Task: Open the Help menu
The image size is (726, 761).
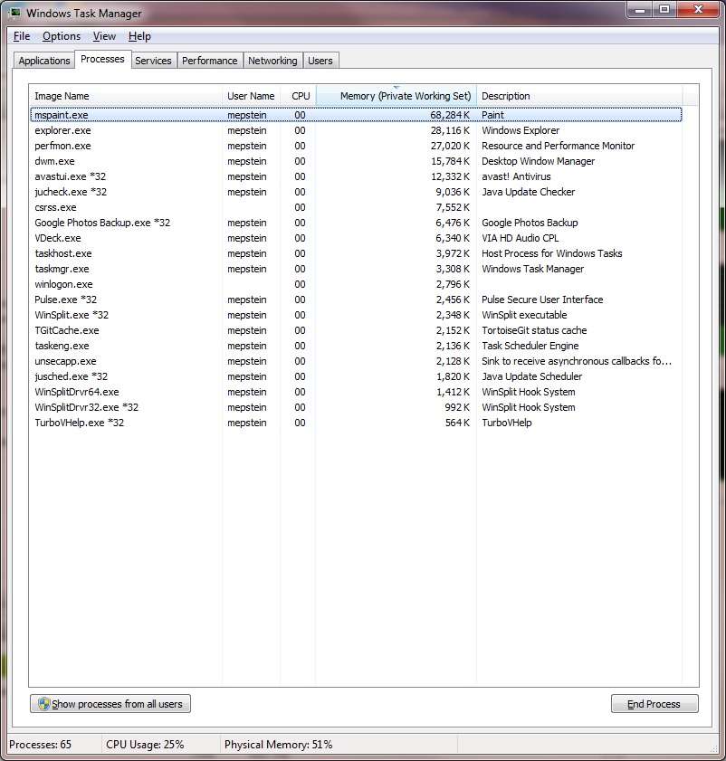Action: (139, 36)
